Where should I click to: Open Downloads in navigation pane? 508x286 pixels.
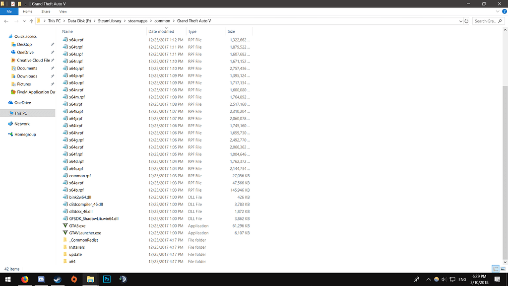[x=27, y=76]
